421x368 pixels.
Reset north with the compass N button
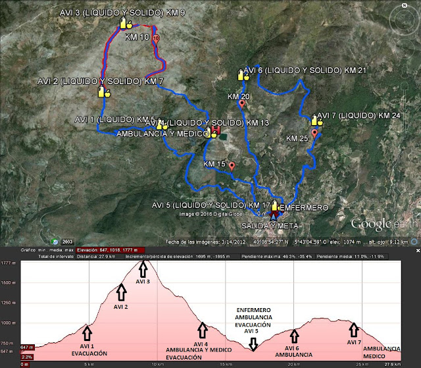(405, 5)
